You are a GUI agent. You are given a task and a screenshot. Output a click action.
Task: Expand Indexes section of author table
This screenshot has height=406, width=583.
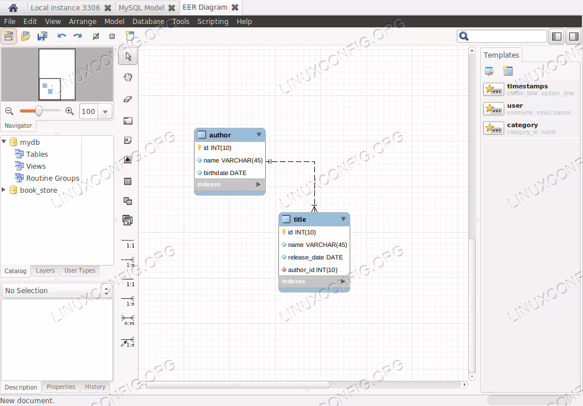[x=258, y=184]
